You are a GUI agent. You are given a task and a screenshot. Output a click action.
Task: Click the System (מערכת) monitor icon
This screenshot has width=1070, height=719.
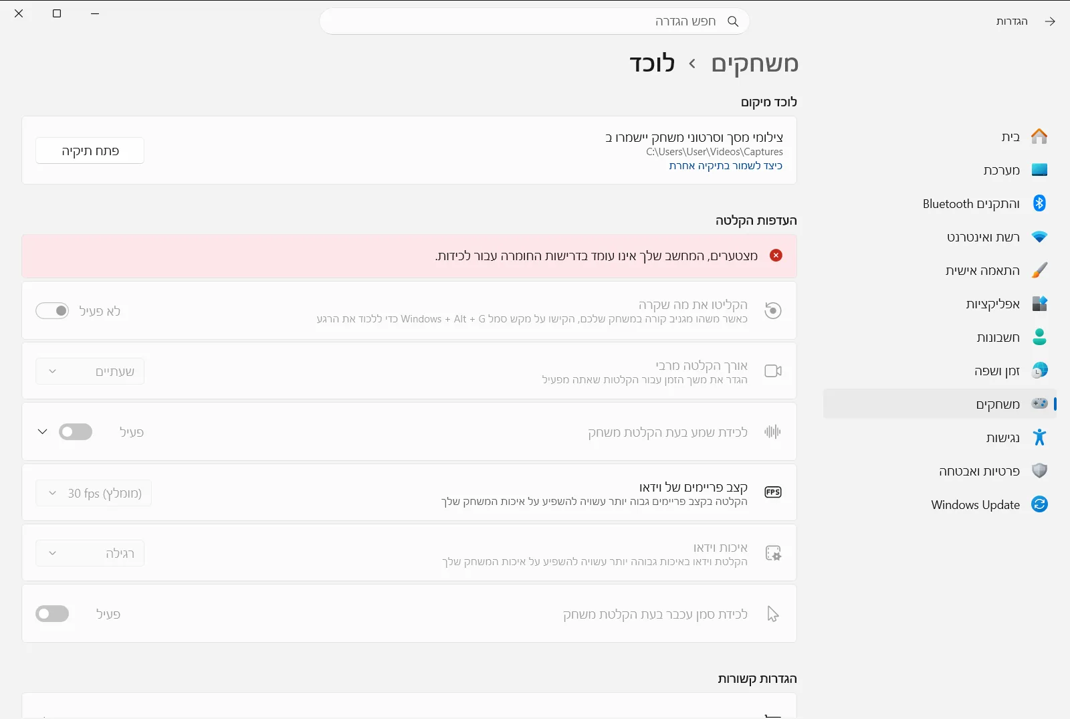[x=1039, y=170]
